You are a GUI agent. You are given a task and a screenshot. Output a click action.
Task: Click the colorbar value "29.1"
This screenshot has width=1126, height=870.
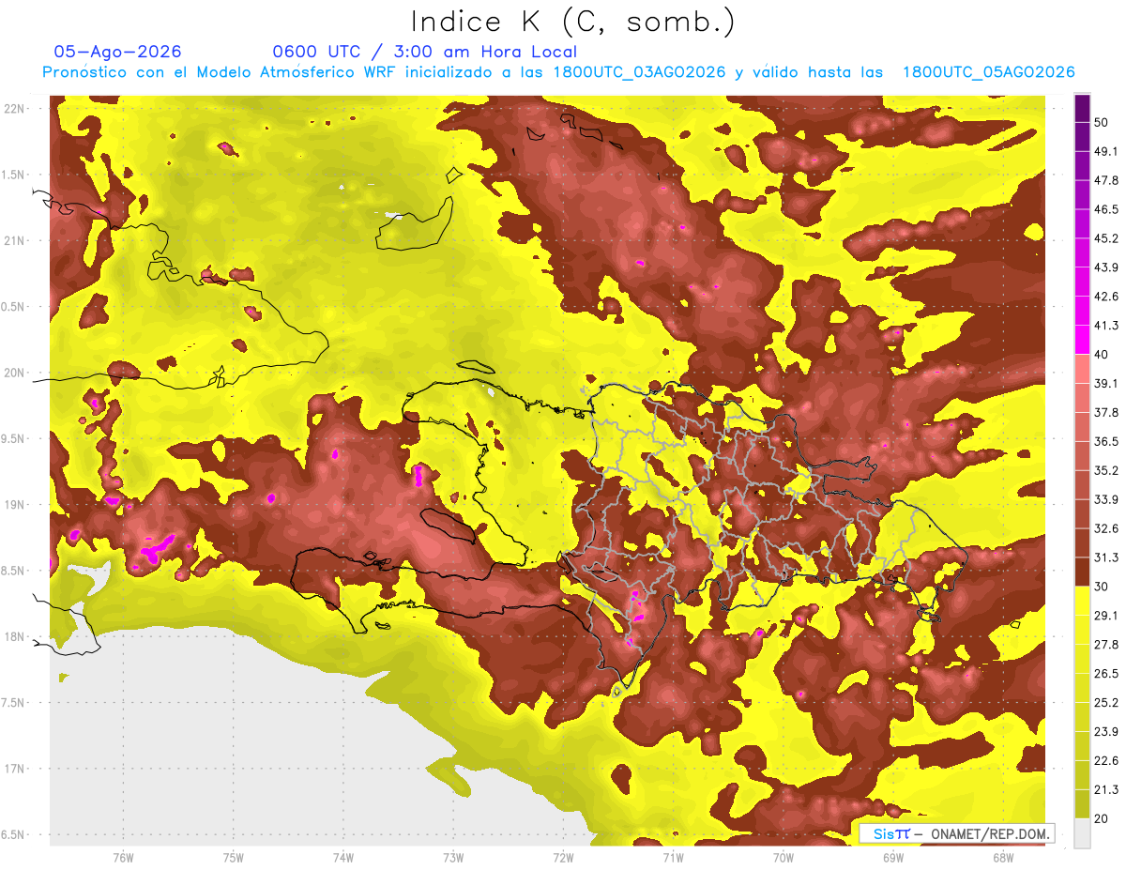pos(1105,616)
